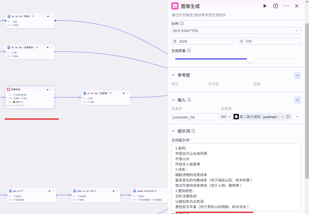Click the 比例 info icon
The width and height of the screenshot is (309, 214).
coord(181,23)
